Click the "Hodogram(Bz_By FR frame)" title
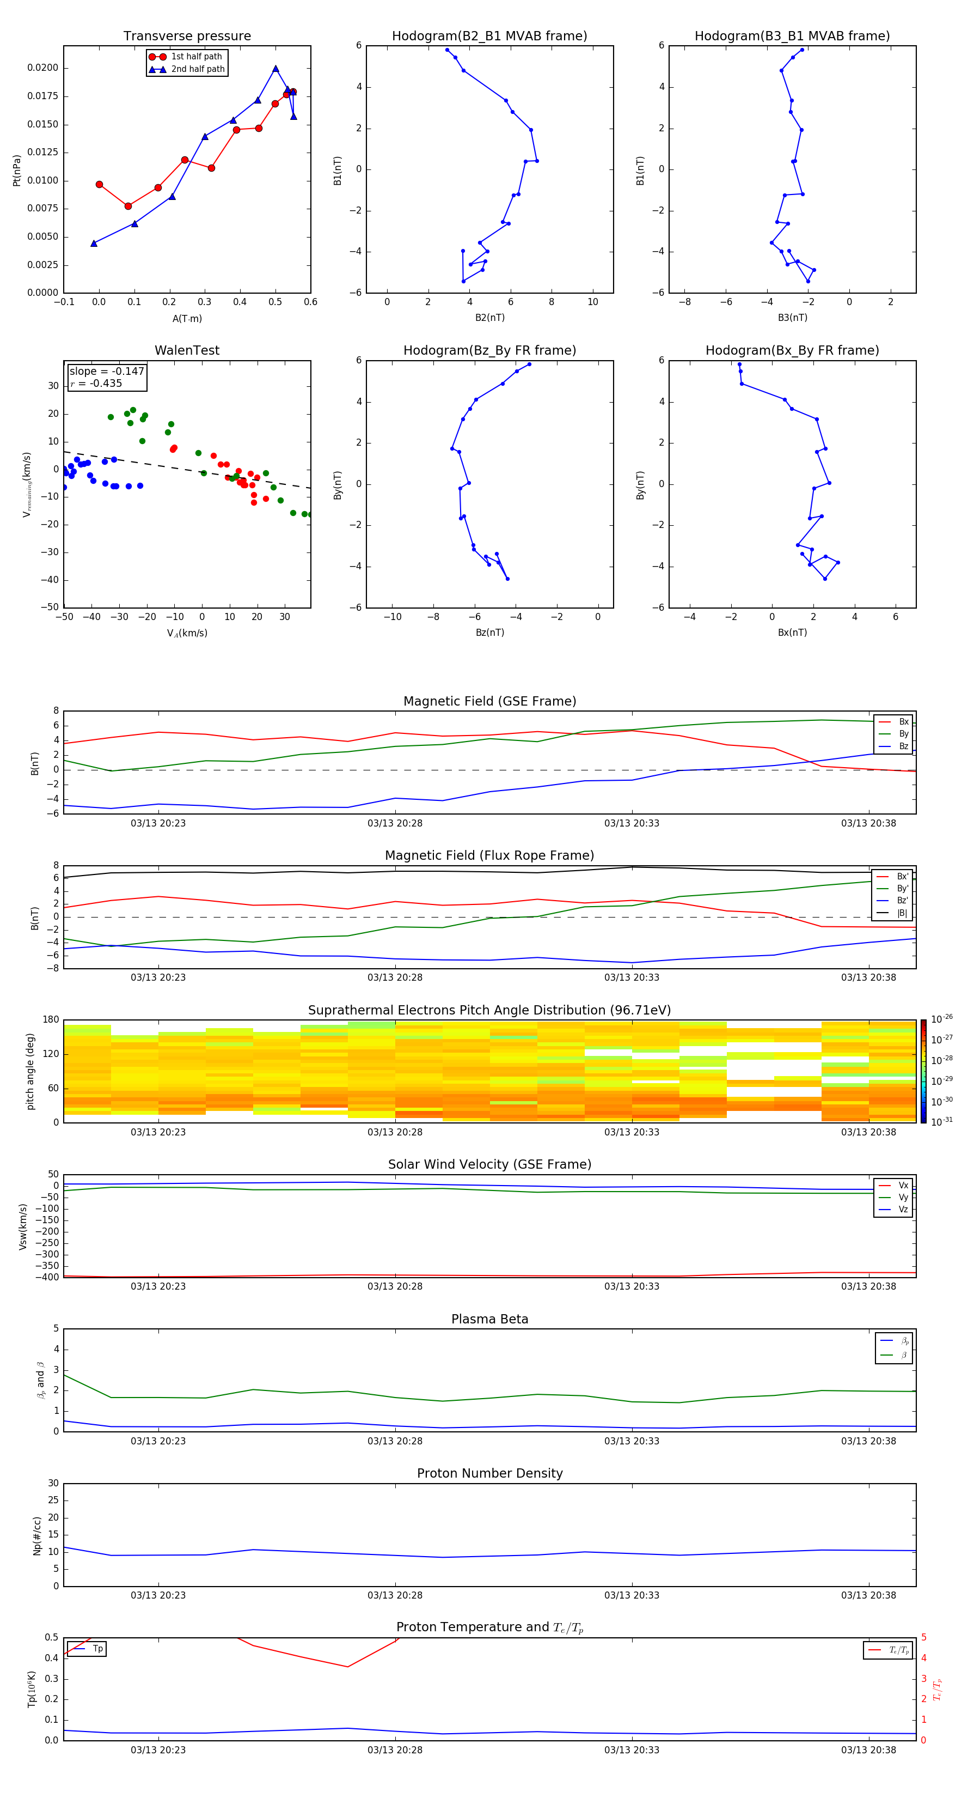The image size is (980, 1798). [x=489, y=350]
